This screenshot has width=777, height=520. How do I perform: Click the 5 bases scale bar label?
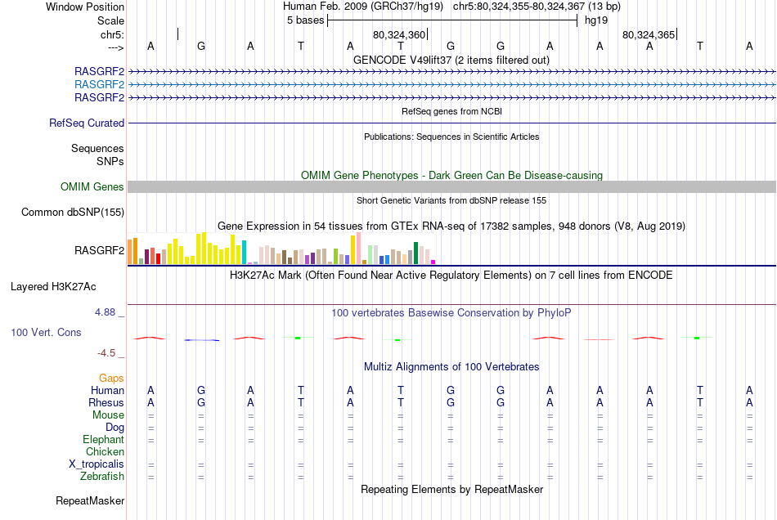(305, 20)
